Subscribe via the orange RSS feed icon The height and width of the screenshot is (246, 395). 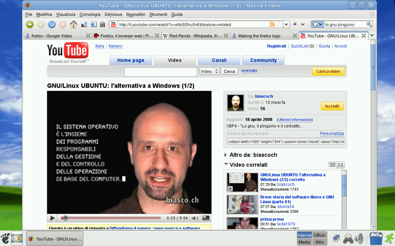point(272,24)
